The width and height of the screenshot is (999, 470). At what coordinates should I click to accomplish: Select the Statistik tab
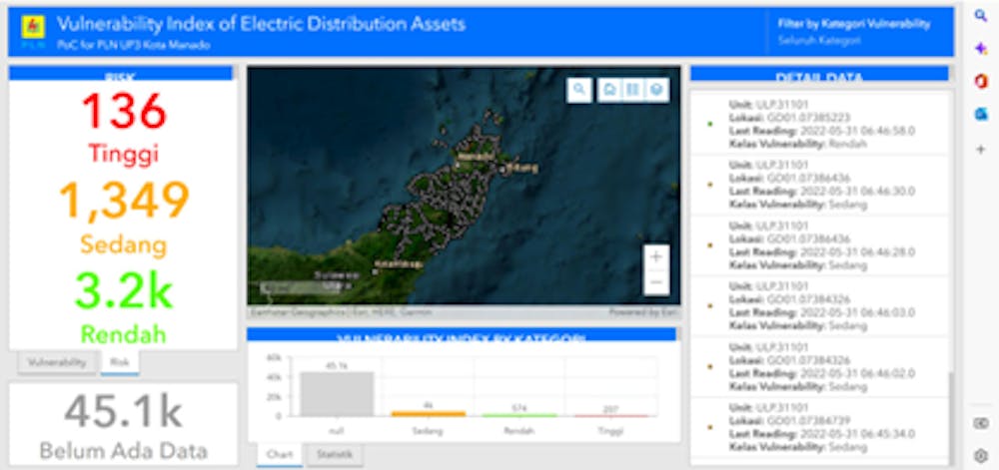335,455
